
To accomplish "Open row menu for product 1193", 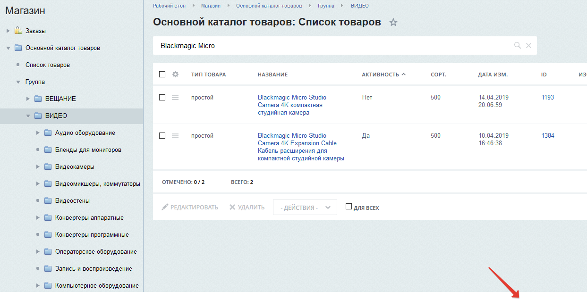I will click(x=175, y=98).
